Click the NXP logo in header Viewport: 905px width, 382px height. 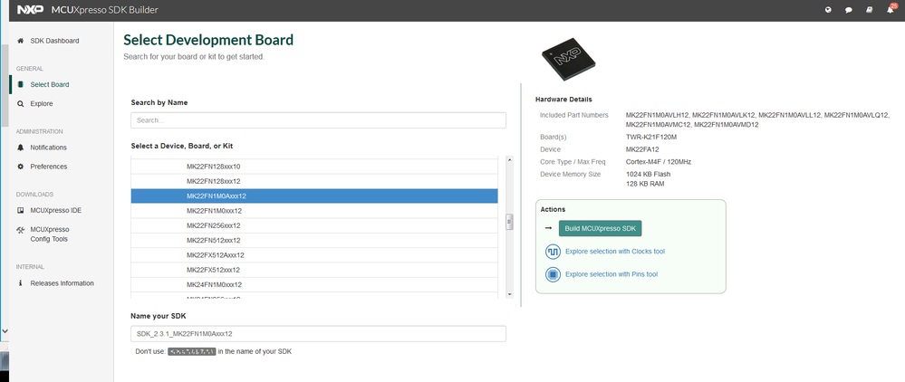[x=30, y=10]
